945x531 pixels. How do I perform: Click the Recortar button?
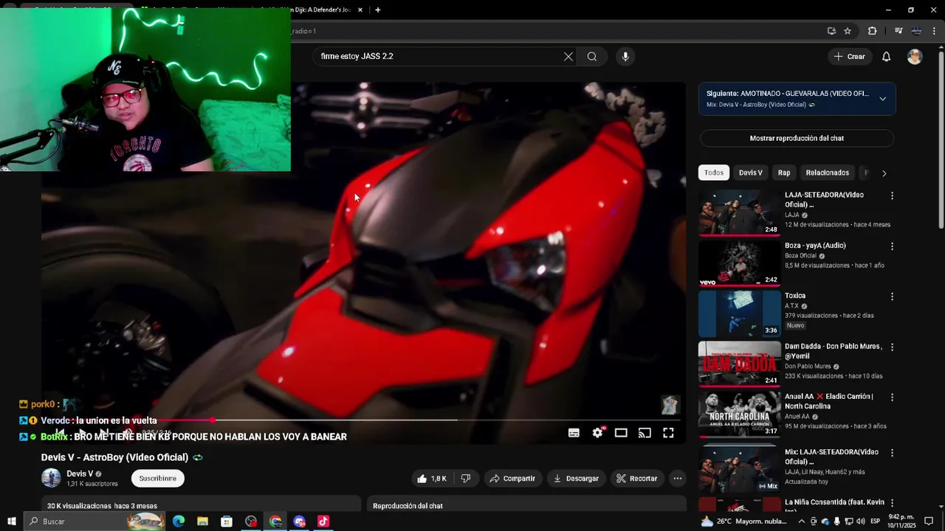(636, 479)
